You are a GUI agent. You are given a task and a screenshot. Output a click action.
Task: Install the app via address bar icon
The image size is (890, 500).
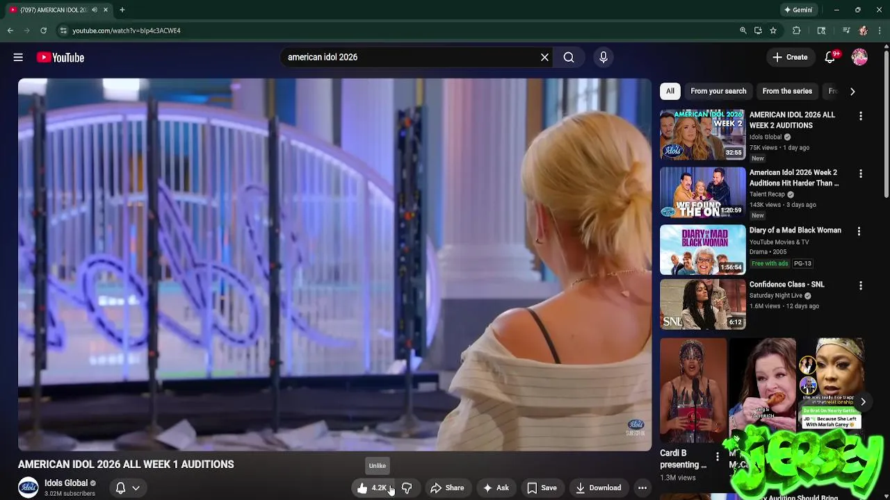tap(758, 31)
